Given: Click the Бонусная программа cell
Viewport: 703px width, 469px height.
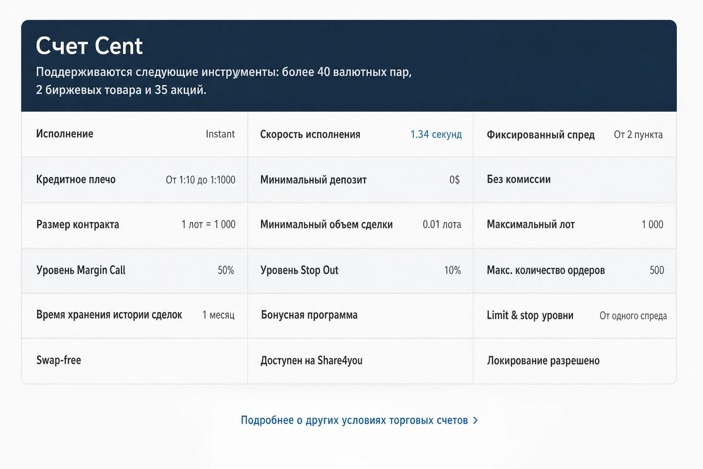Looking at the screenshot, I should [x=360, y=316].
